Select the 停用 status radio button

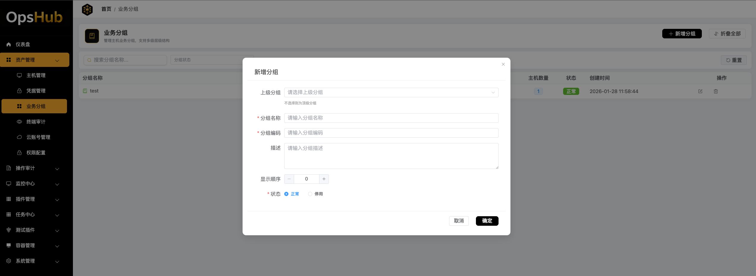point(310,194)
